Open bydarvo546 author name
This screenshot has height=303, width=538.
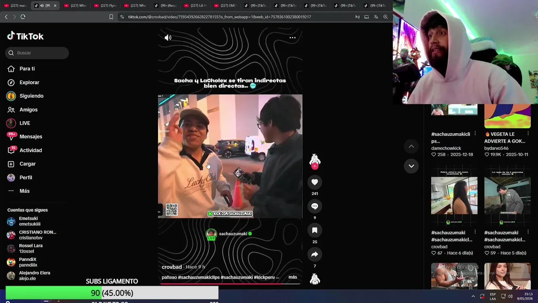click(496, 148)
